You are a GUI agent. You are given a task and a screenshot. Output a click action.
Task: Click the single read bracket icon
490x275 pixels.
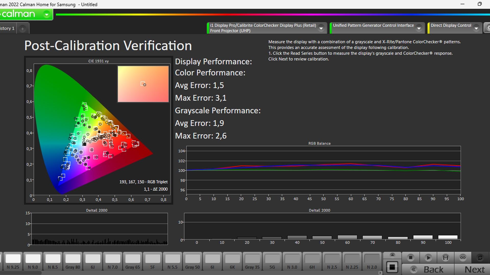(445, 258)
